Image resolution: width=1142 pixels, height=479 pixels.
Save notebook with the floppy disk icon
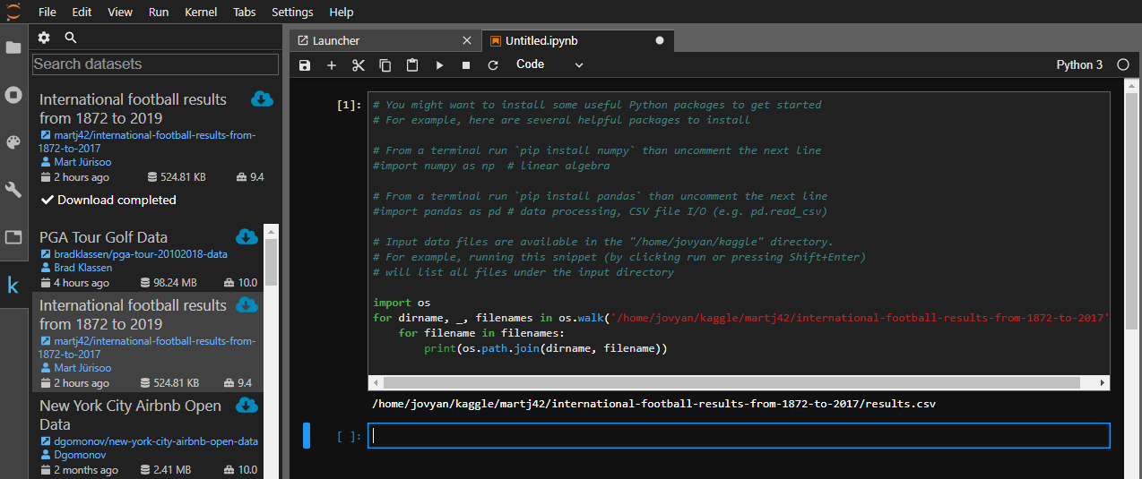click(305, 65)
